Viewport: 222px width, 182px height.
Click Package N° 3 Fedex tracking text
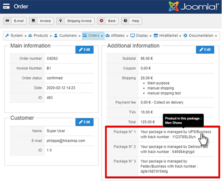coord(169,166)
